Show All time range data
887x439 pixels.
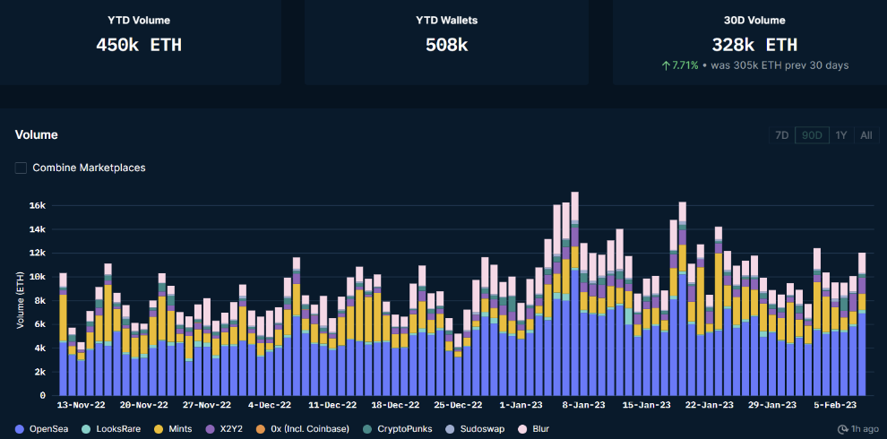865,135
